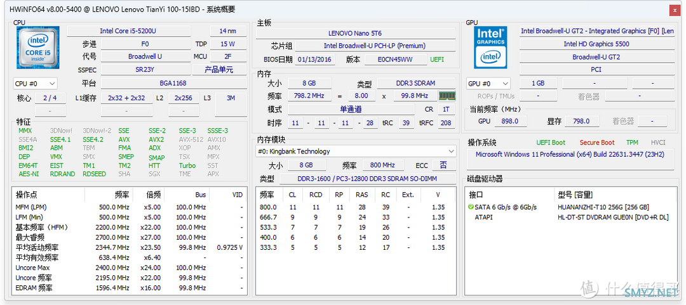Click the E0CN45WW BIOS version value
This screenshot has height=305, width=686.
[x=396, y=60]
